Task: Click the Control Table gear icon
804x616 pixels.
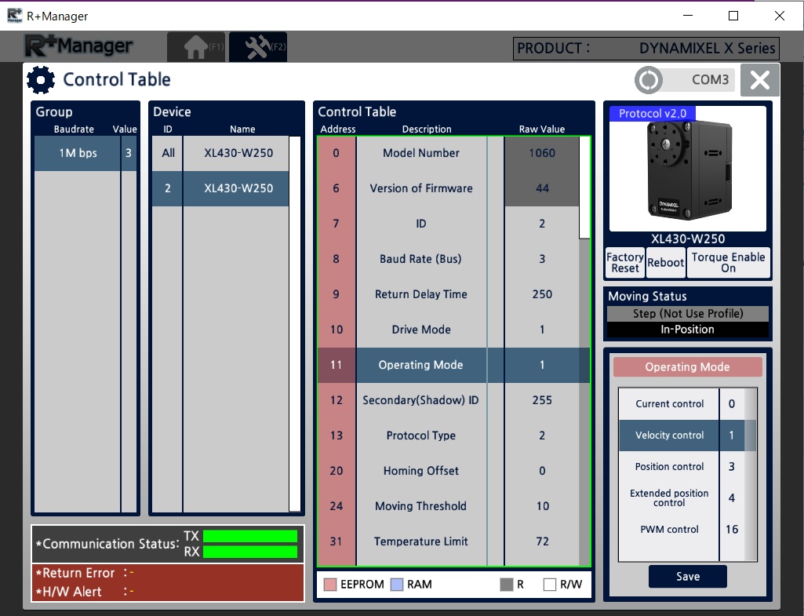Action: 41,80
